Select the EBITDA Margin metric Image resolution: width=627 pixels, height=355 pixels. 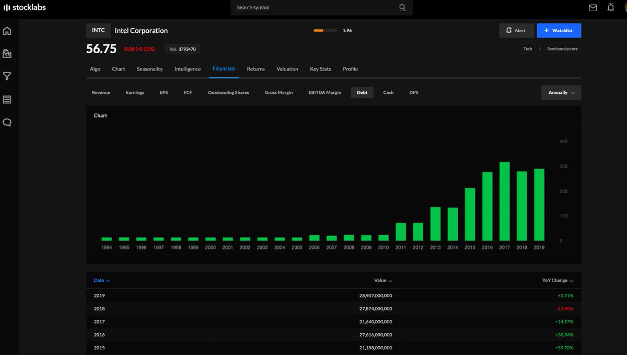325,92
